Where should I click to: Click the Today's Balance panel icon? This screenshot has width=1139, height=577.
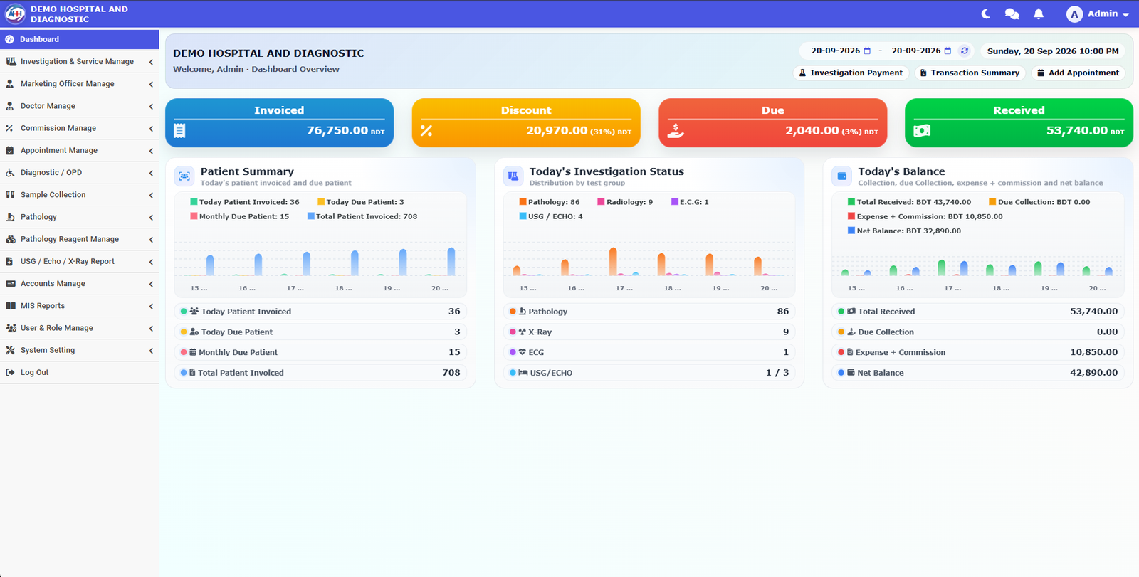point(842,176)
